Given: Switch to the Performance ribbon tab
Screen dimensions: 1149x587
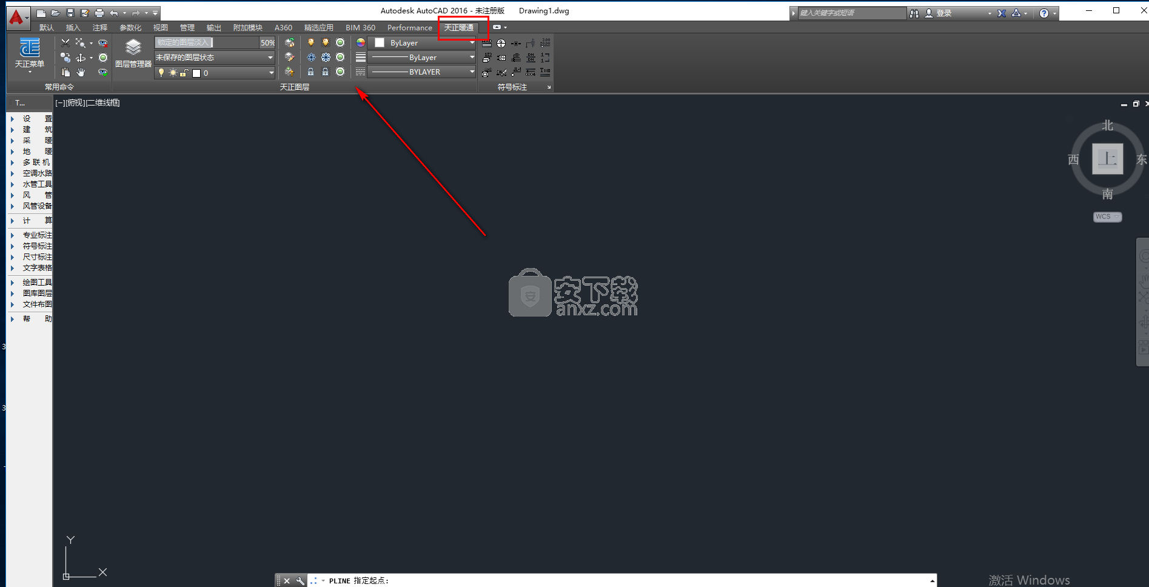Looking at the screenshot, I should pos(410,28).
